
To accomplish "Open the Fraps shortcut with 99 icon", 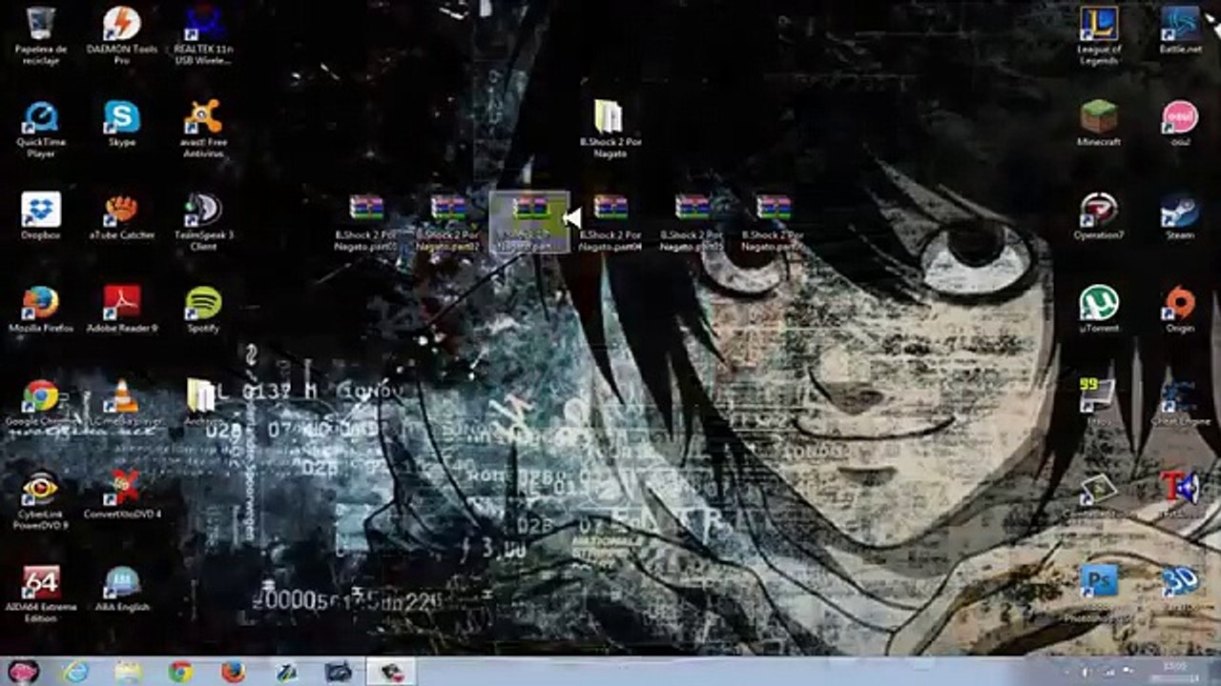I will coord(1099,403).
